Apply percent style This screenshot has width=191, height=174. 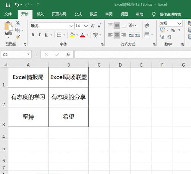[x=173, y=30]
